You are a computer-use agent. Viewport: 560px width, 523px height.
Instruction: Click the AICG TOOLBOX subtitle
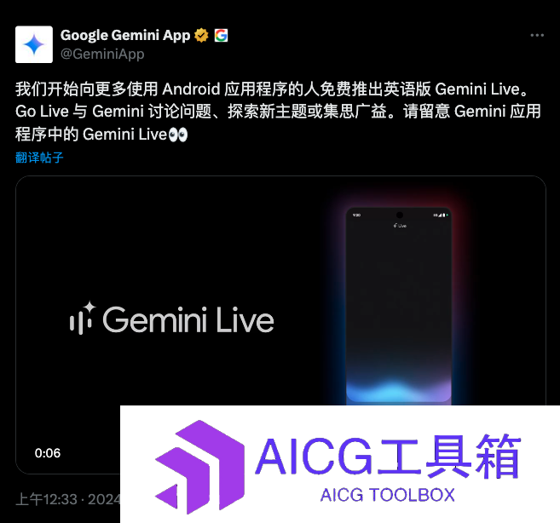(x=388, y=495)
